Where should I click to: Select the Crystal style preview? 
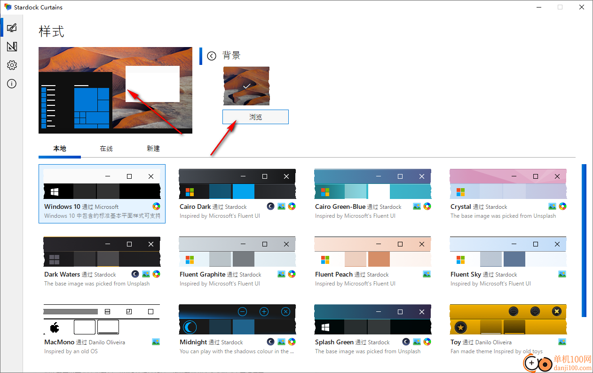pyautogui.click(x=508, y=184)
